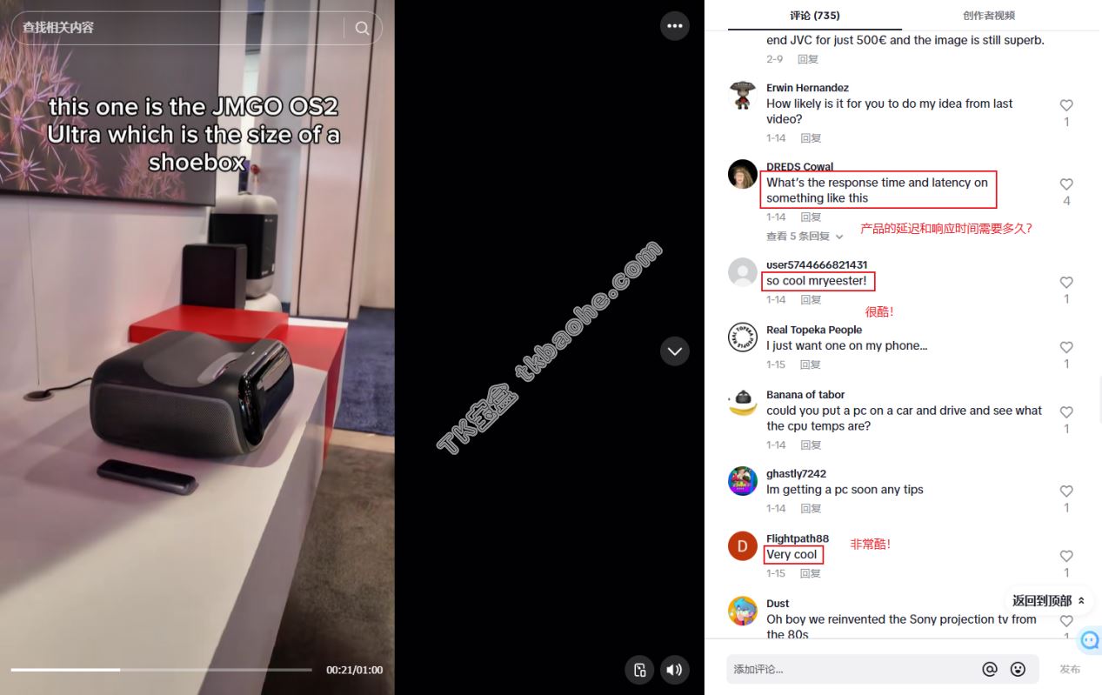Reply to ghastly7242's comment via 回复
Viewport: 1102px width, 695px height.
pyautogui.click(x=811, y=509)
